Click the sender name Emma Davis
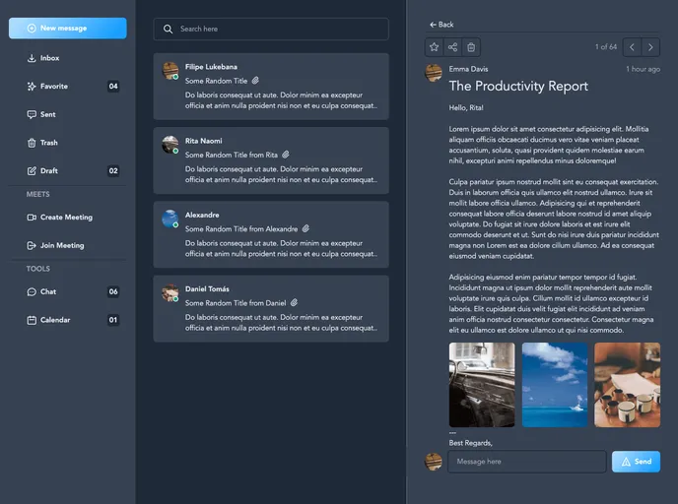The image size is (678, 504). pyautogui.click(x=468, y=69)
